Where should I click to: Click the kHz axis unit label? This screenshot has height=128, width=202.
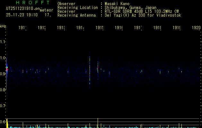point(3,26)
